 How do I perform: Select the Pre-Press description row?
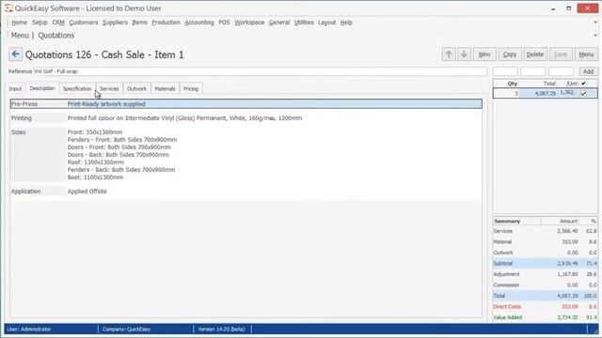click(246, 104)
